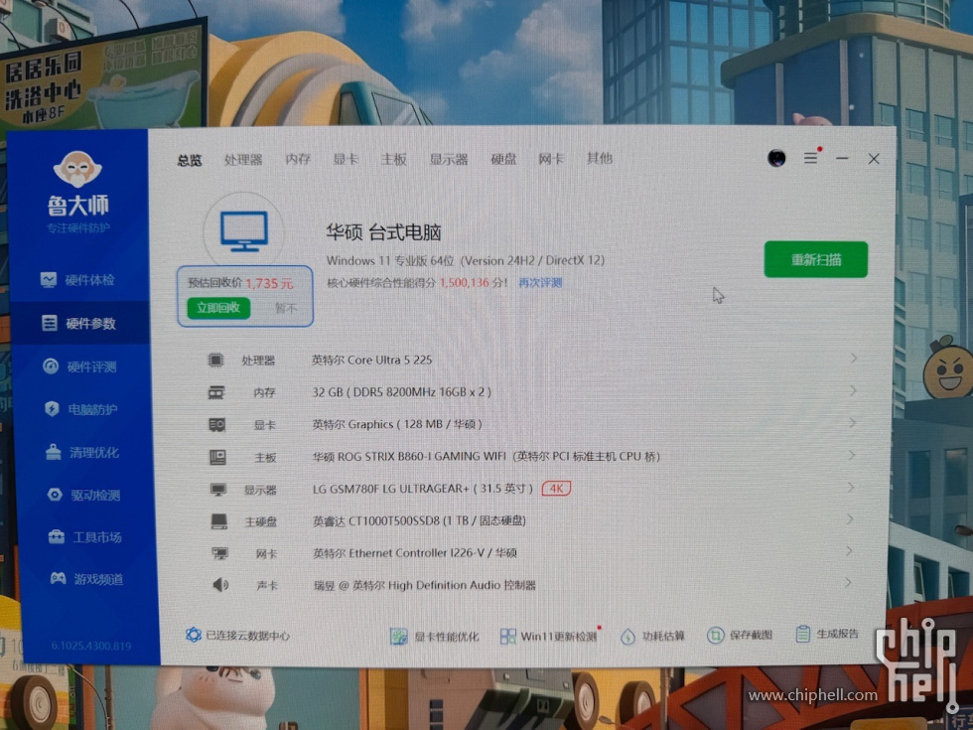This screenshot has height=730, width=973.
Task: Switch to the 显示器 tab
Action: coord(449,159)
